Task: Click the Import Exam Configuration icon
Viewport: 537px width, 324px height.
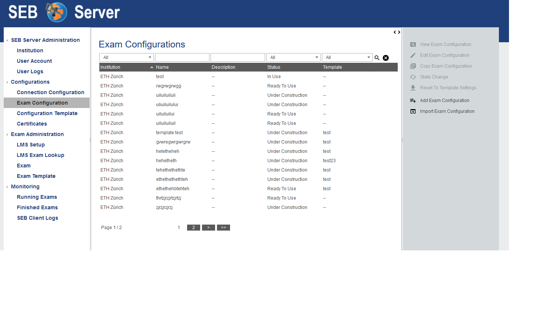Action: point(413,111)
